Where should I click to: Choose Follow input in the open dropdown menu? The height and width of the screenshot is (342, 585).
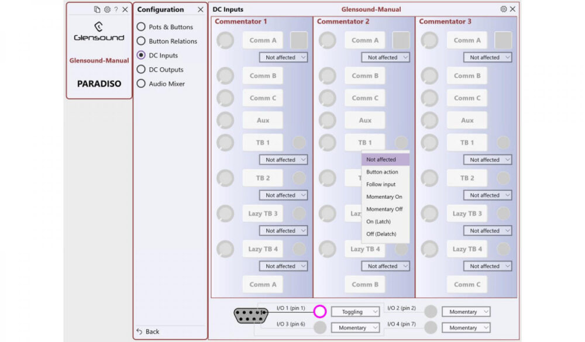(x=383, y=184)
